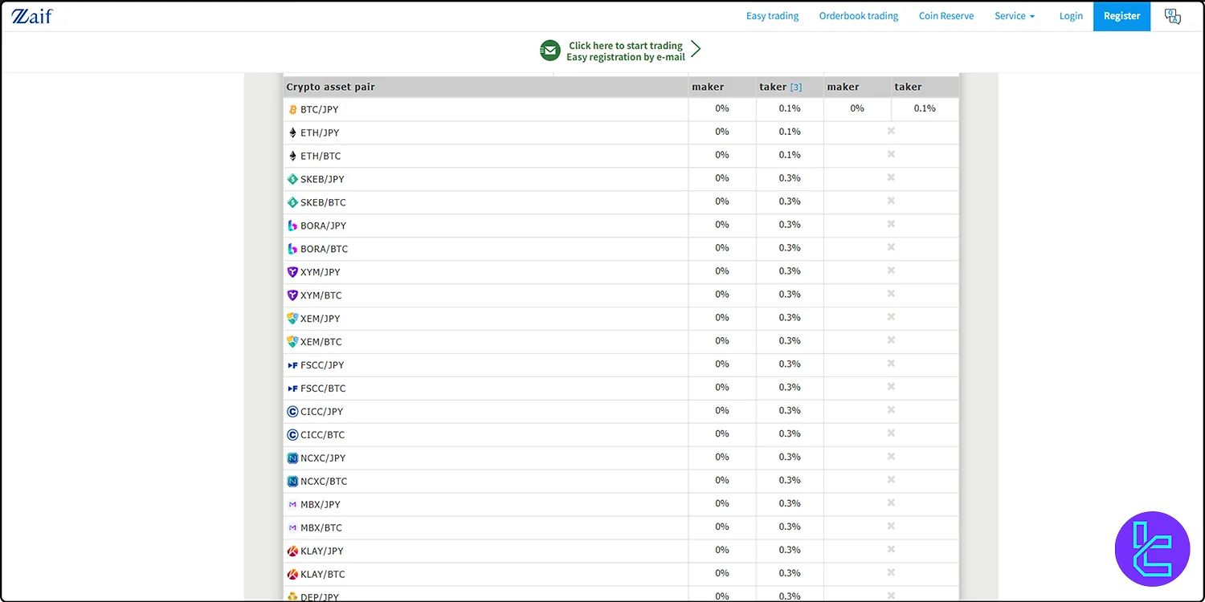Click the KLAY/BTC pair label
The width and height of the screenshot is (1205, 602).
point(323,575)
